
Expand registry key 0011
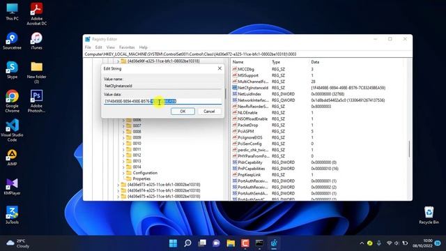coord(123,149)
